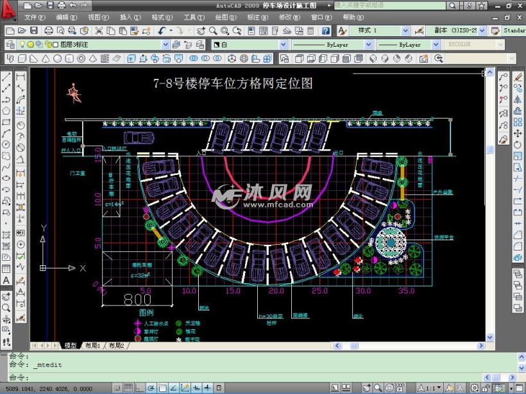
Task: Open the Layer Properties Manager icon
Action: [x=10, y=44]
